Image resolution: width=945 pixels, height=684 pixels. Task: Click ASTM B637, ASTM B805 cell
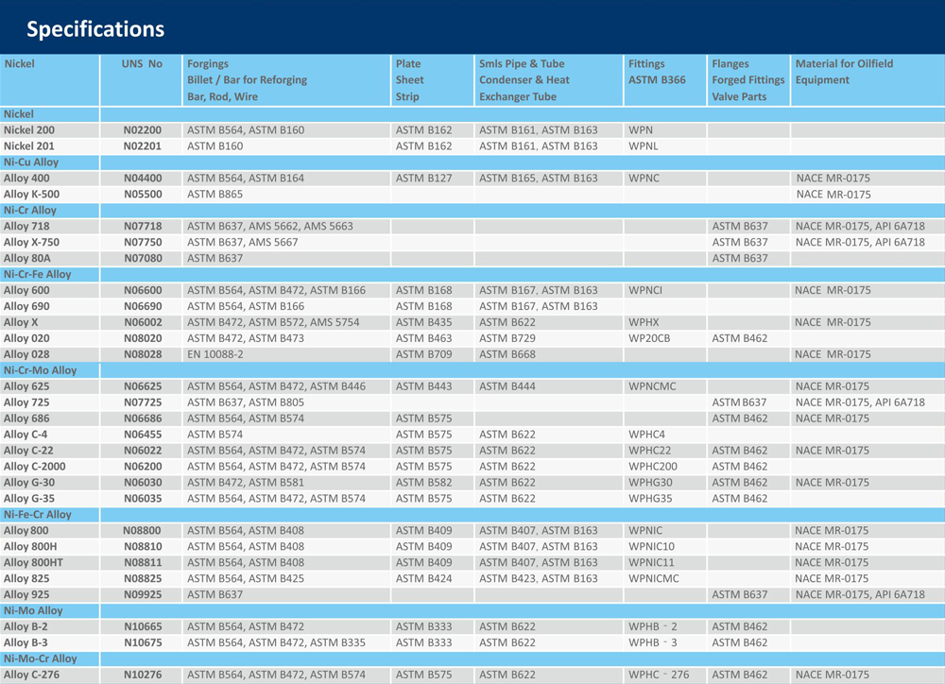[246, 402]
